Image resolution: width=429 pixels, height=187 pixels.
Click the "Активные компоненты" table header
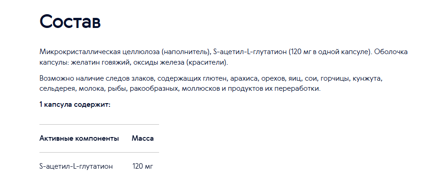(x=79, y=138)
